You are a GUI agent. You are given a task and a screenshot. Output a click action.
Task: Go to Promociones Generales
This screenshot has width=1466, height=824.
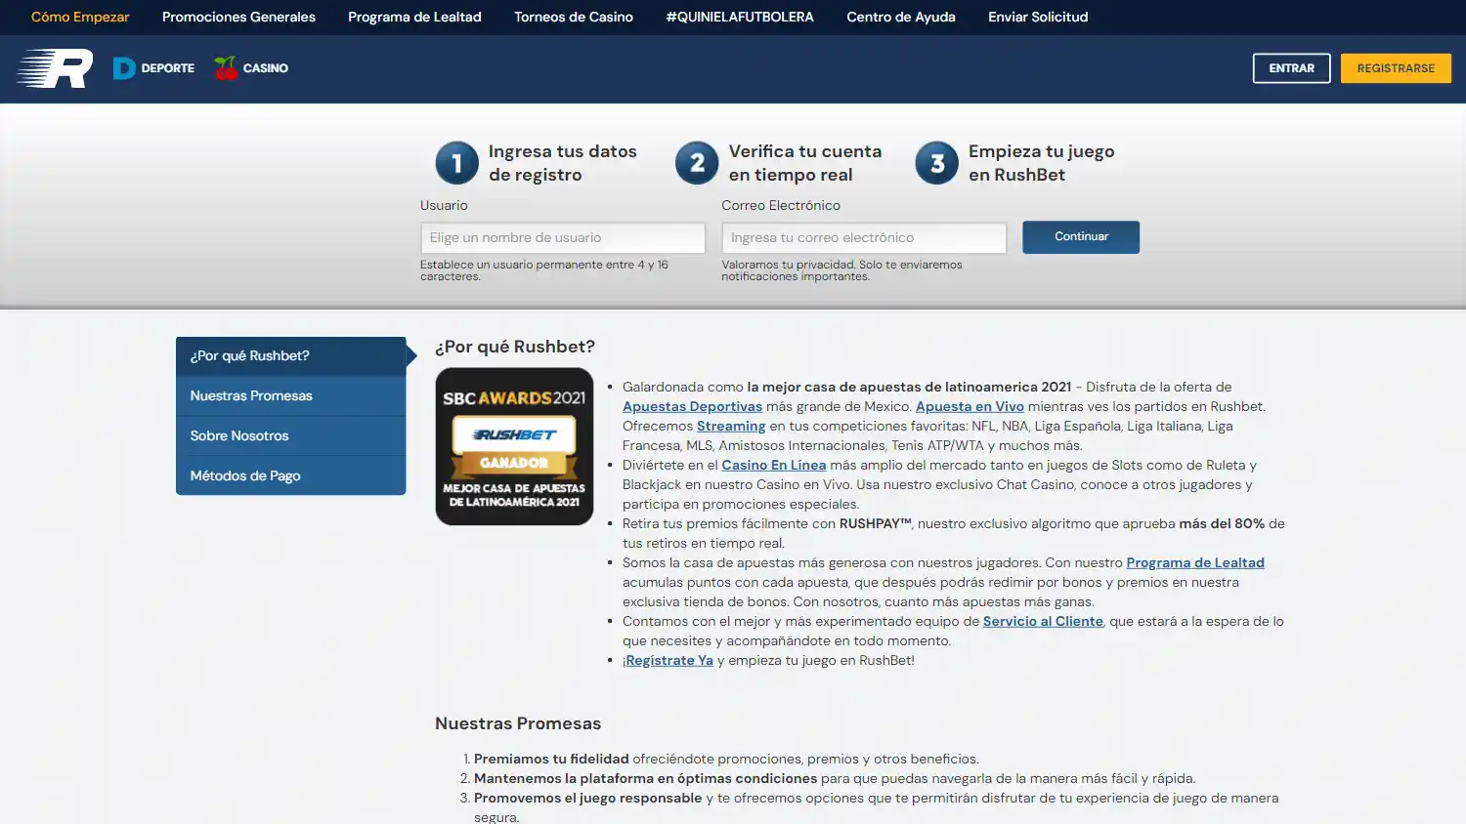click(238, 17)
